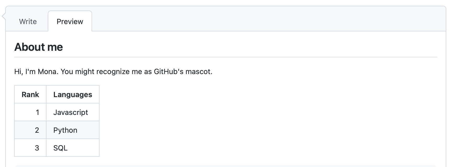The width and height of the screenshot is (451, 167).
Task: Click the Languages column header
Action: [73, 94]
